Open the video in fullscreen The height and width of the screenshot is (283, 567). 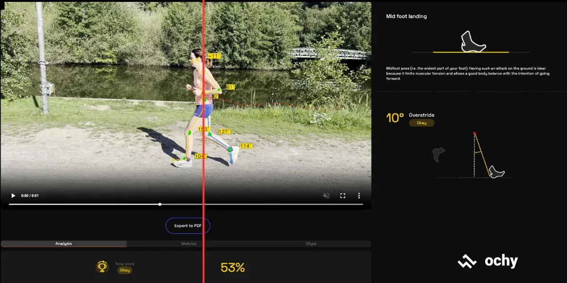(343, 196)
